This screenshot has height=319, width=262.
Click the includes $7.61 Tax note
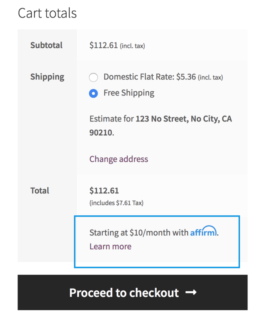pyautogui.click(x=116, y=203)
